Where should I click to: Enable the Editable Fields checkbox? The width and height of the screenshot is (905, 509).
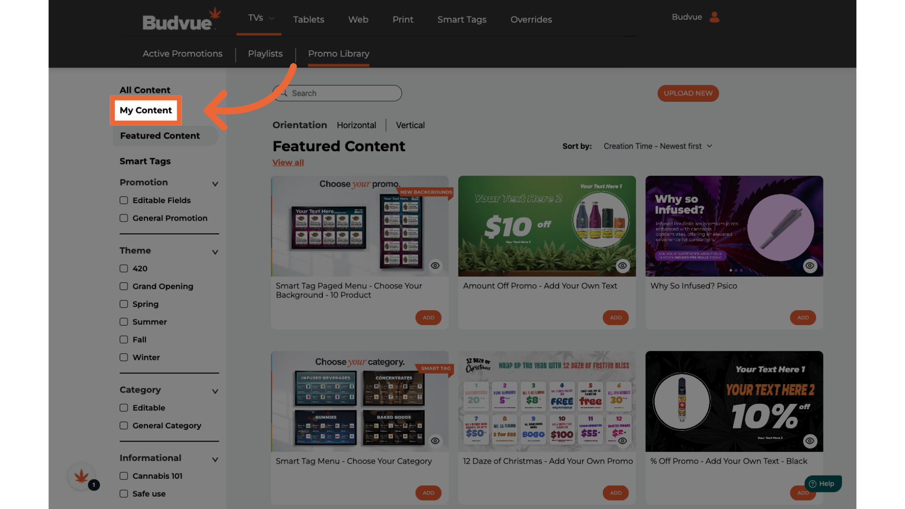click(124, 200)
